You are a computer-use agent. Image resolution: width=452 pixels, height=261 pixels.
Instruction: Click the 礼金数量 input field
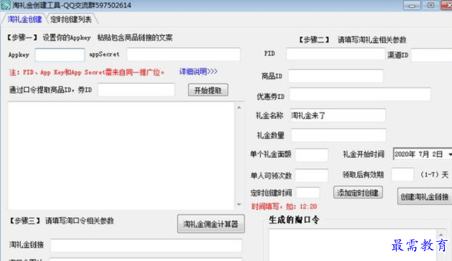(x=338, y=135)
